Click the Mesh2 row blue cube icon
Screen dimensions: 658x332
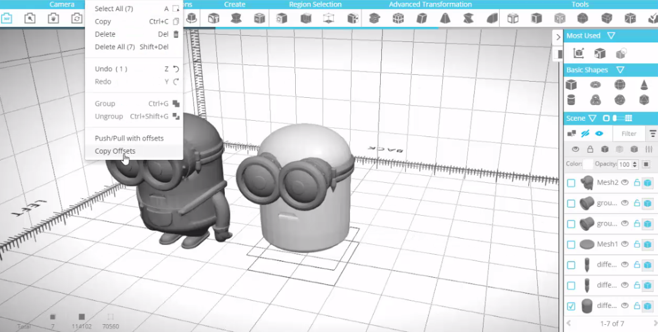tap(647, 183)
